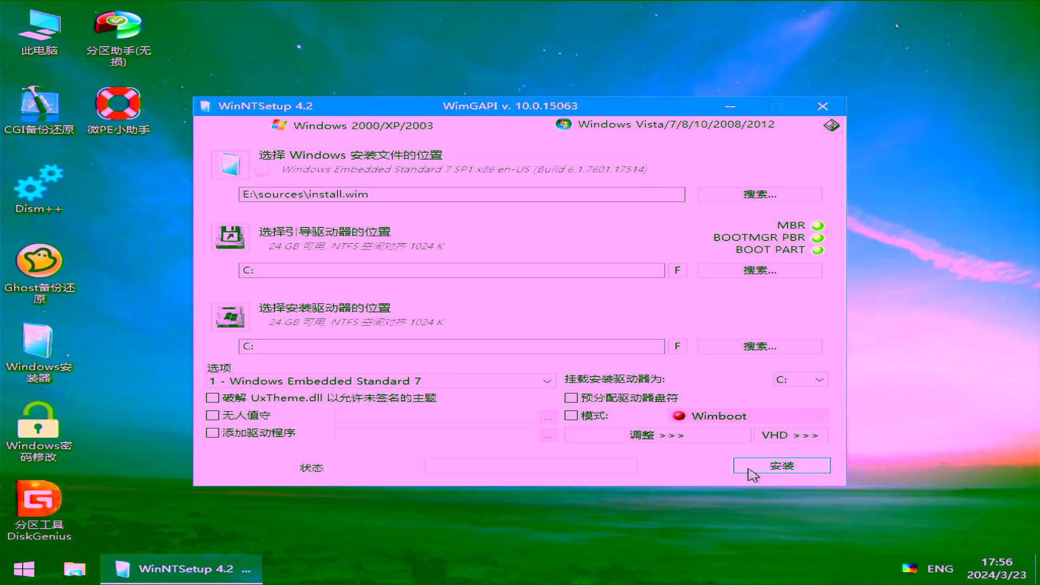Image resolution: width=1040 pixels, height=585 pixels.
Task: Switch to Windows 2000/XP/2003 tab
Action: [352, 125]
